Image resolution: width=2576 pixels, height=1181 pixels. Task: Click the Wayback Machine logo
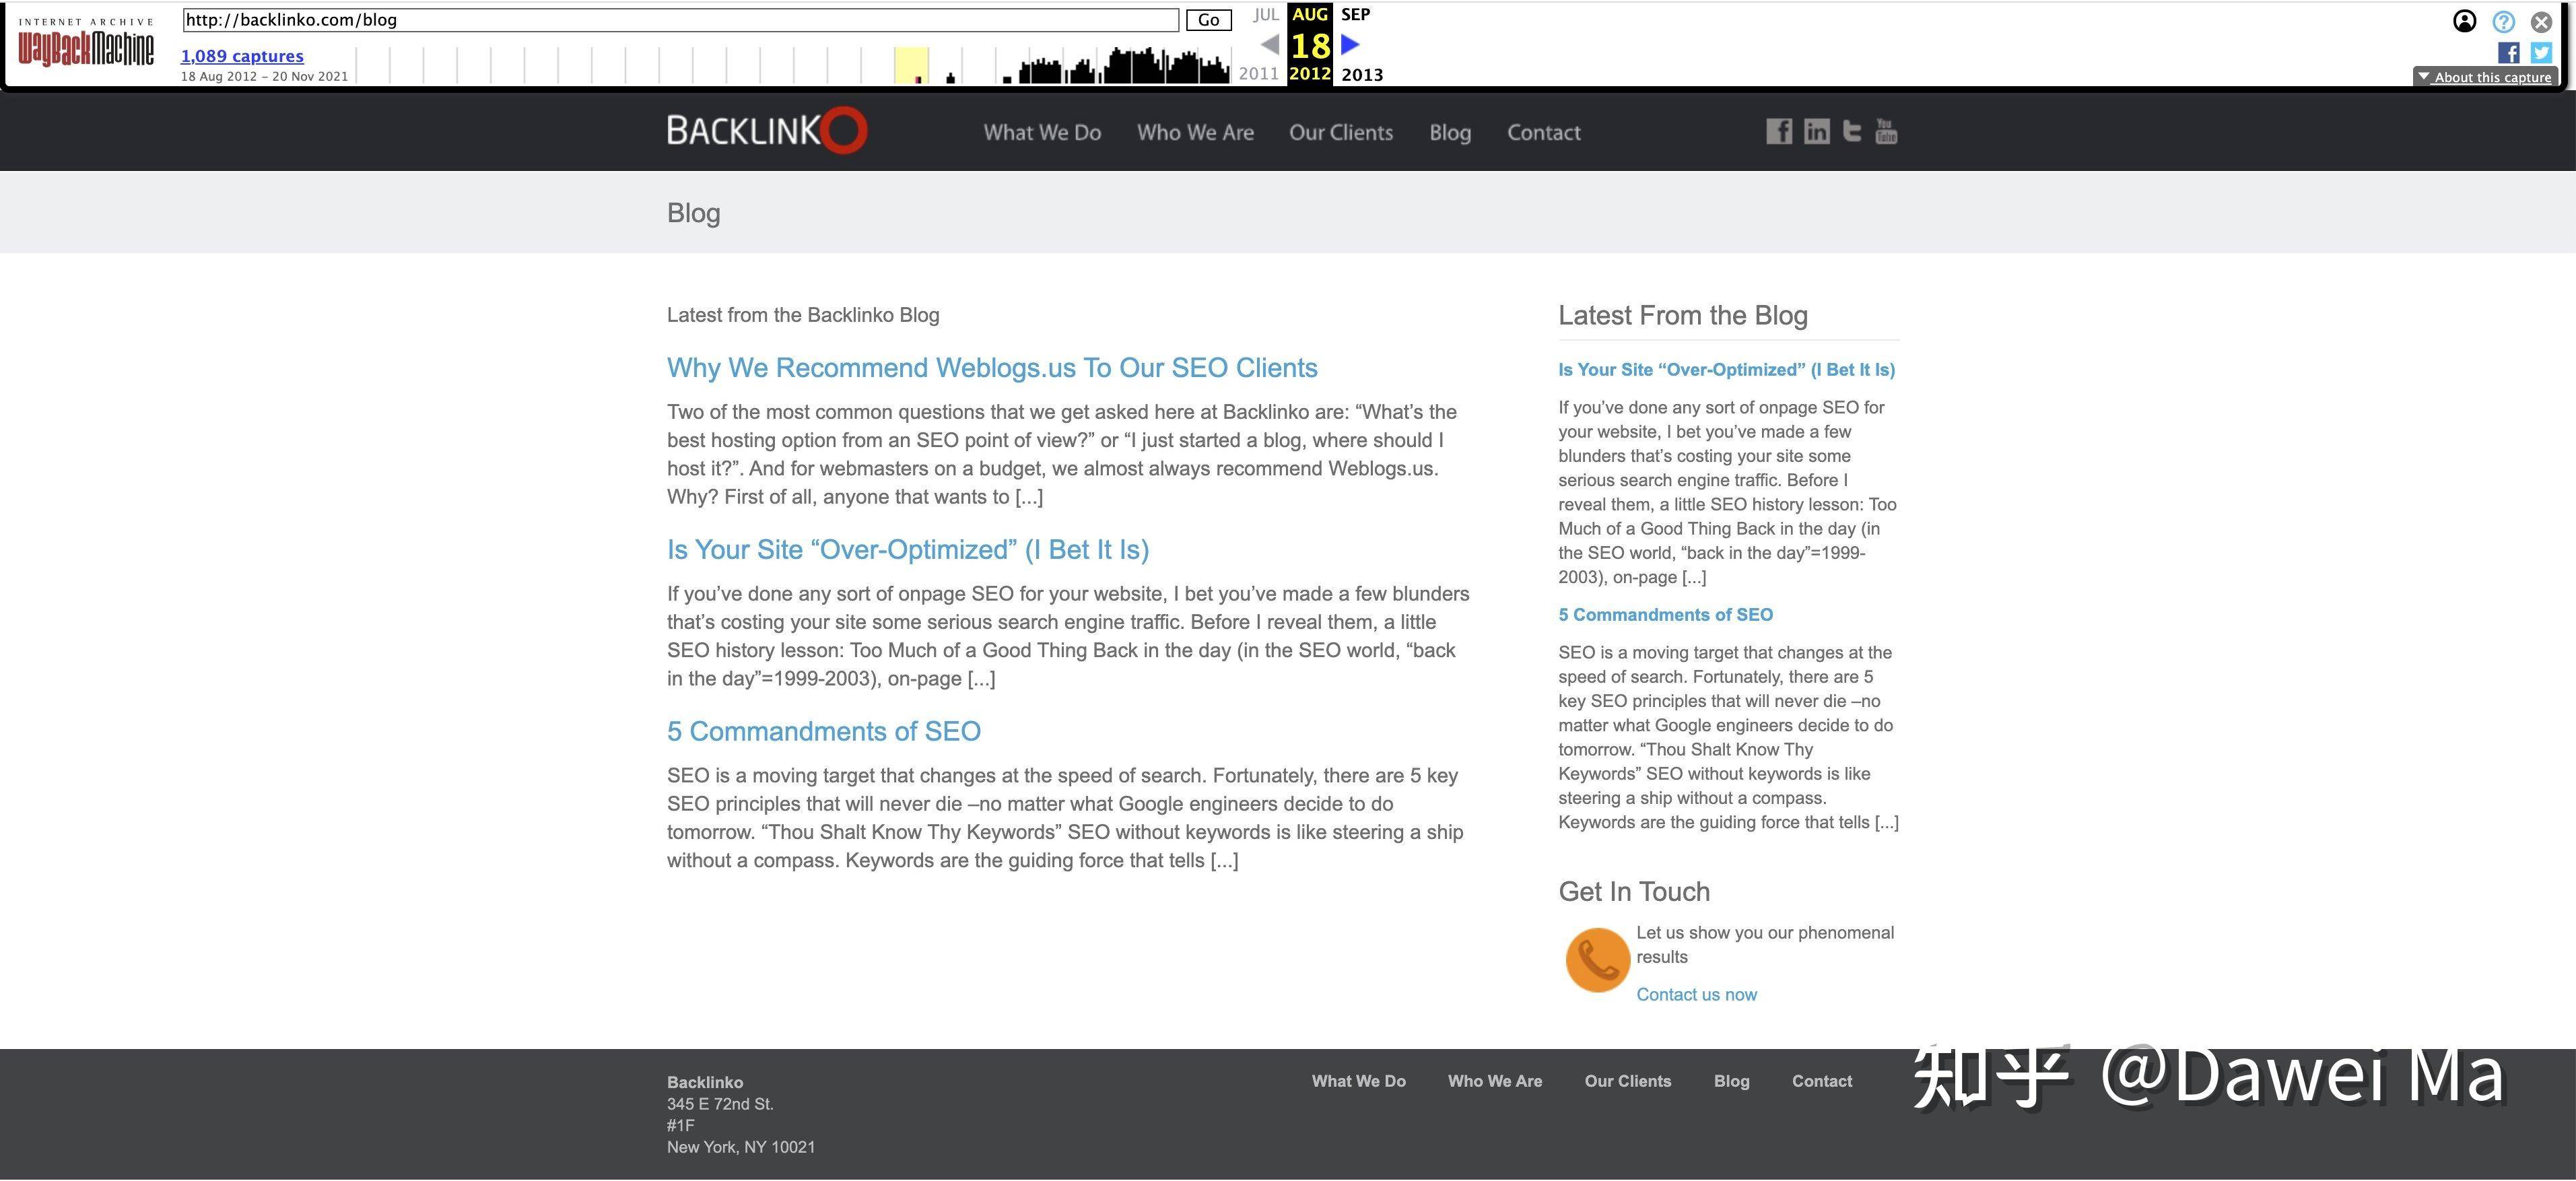click(x=86, y=42)
